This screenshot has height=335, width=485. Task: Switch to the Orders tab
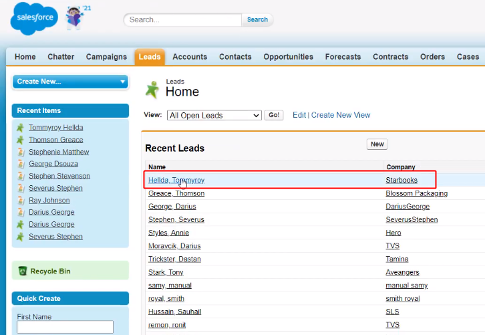[x=432, y=57]
